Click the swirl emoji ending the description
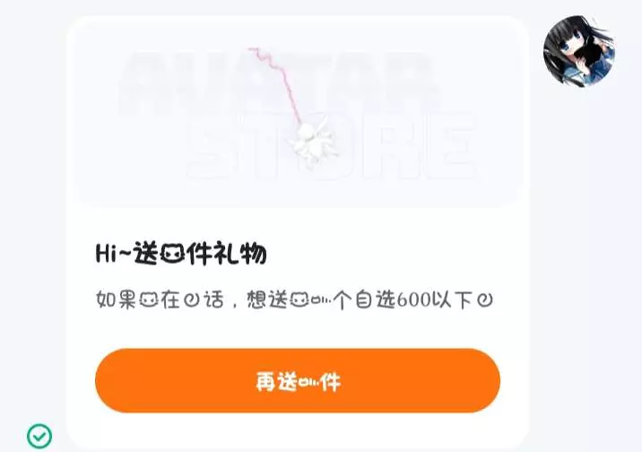Viewport: 642px width, 452px height. 485,300
